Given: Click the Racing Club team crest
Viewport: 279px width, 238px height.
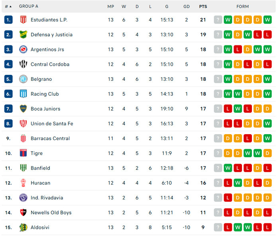Looking at the screenshot, I should click(x=23, y=94).
